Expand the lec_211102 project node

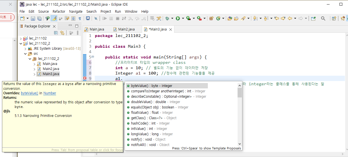pyautogui.click(x=21, y=38)
